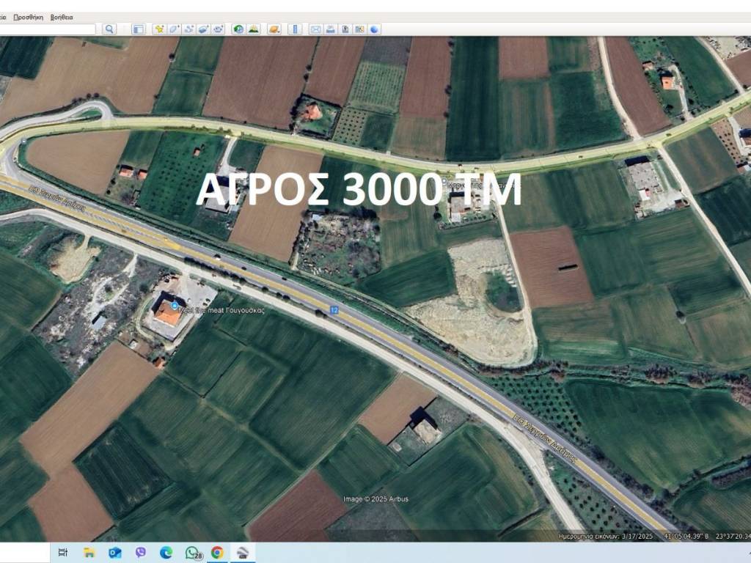
Task: Click the Record a Tour icon
Action: pyautogui.click(x=218, y=29)
